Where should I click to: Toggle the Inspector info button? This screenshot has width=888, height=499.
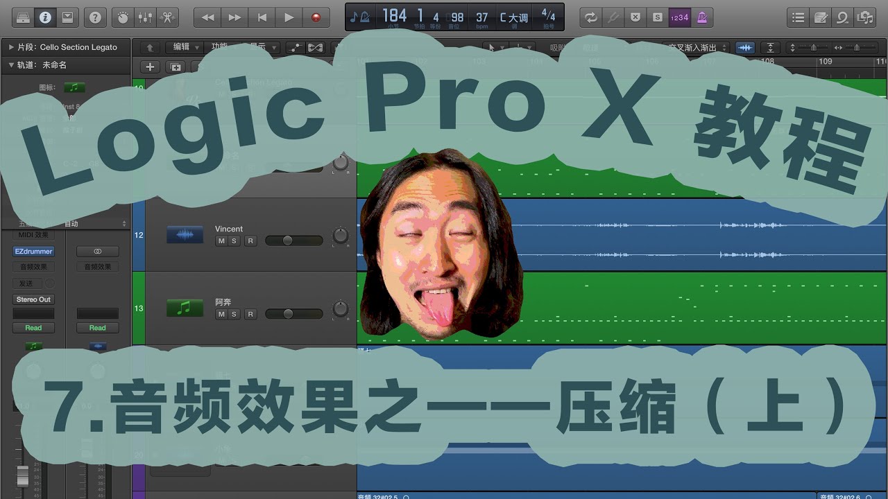click(x=45, y=17)
